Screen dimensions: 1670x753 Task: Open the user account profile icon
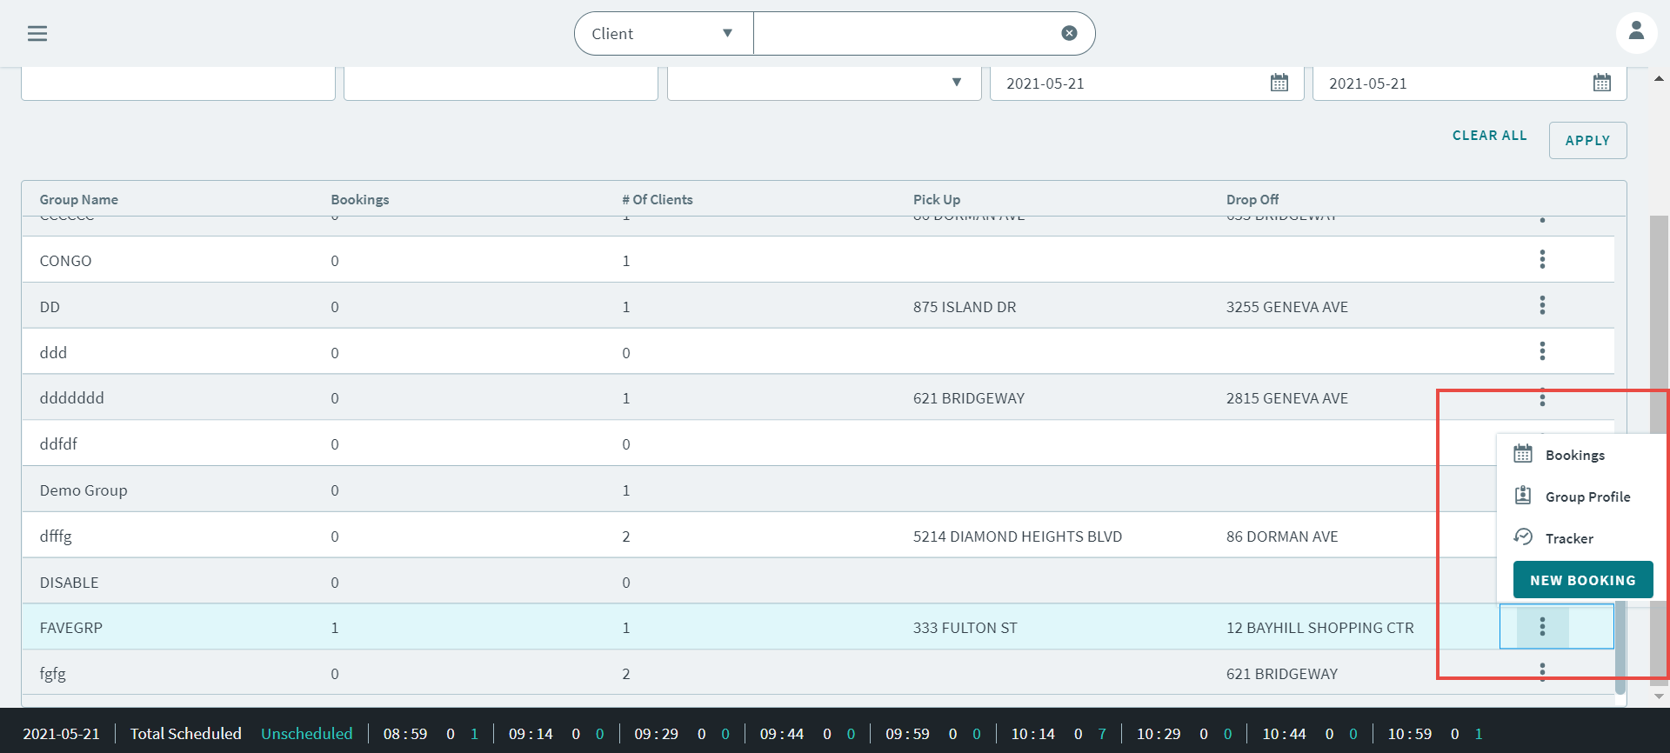click(1636, 32)
